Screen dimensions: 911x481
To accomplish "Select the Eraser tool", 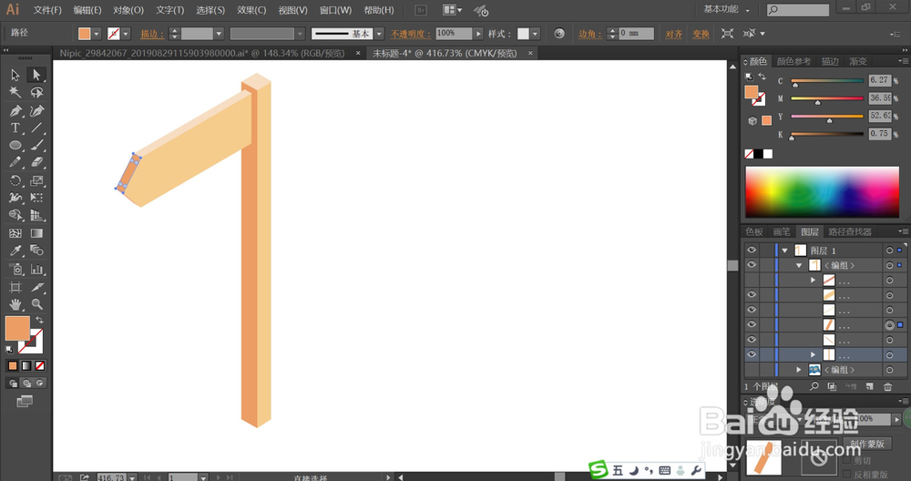I will coord(36,163).
